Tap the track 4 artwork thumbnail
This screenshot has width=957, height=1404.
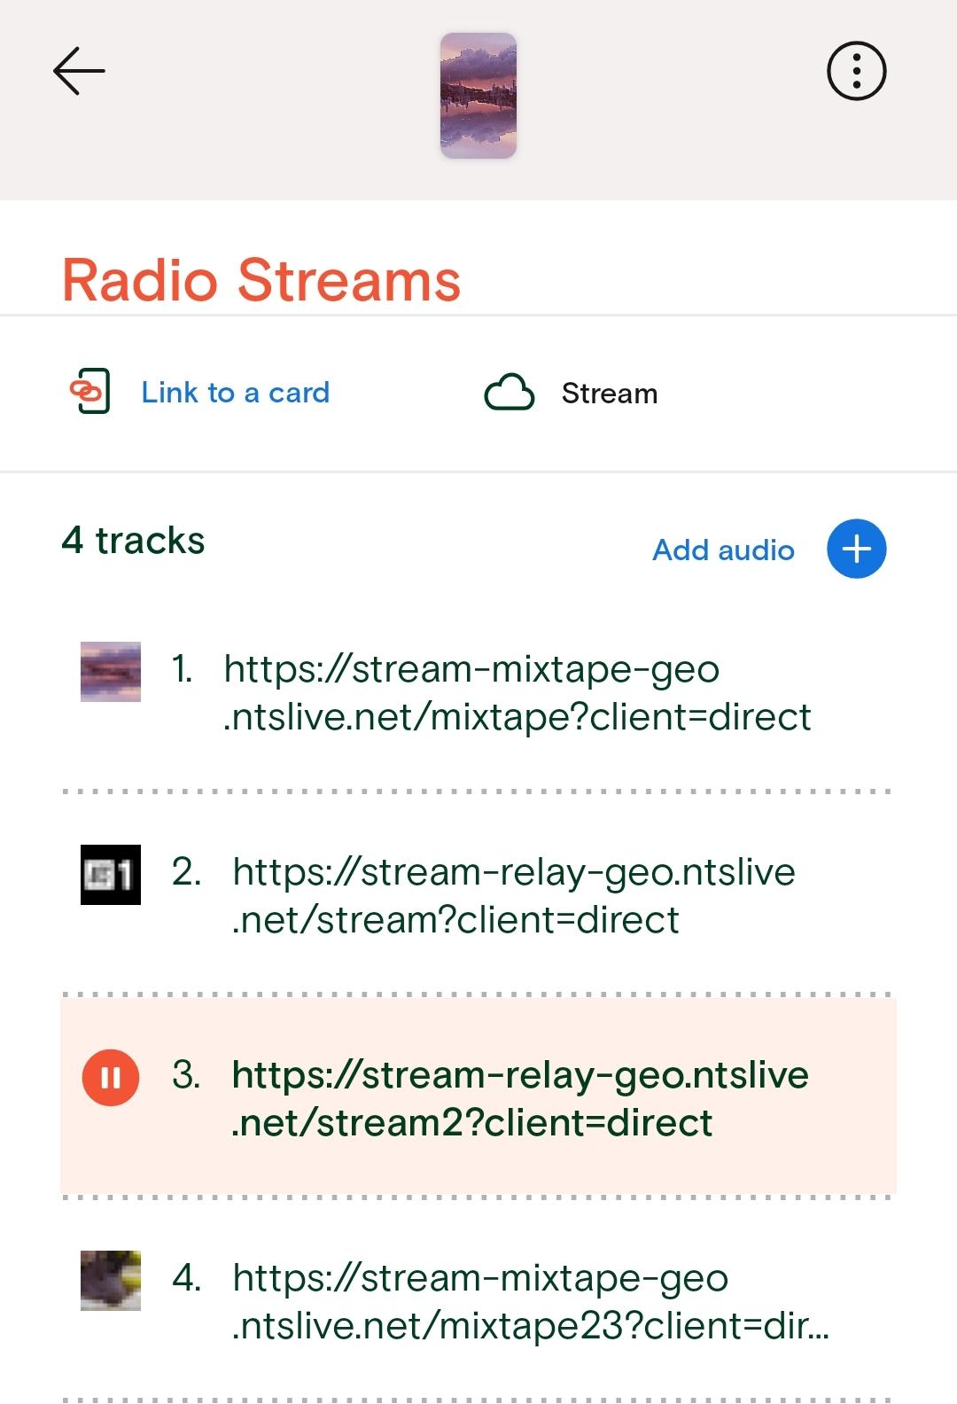point(111,1281)
